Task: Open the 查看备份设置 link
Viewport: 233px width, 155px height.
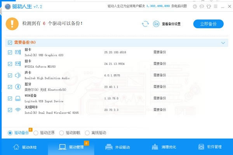Action: 171,24
